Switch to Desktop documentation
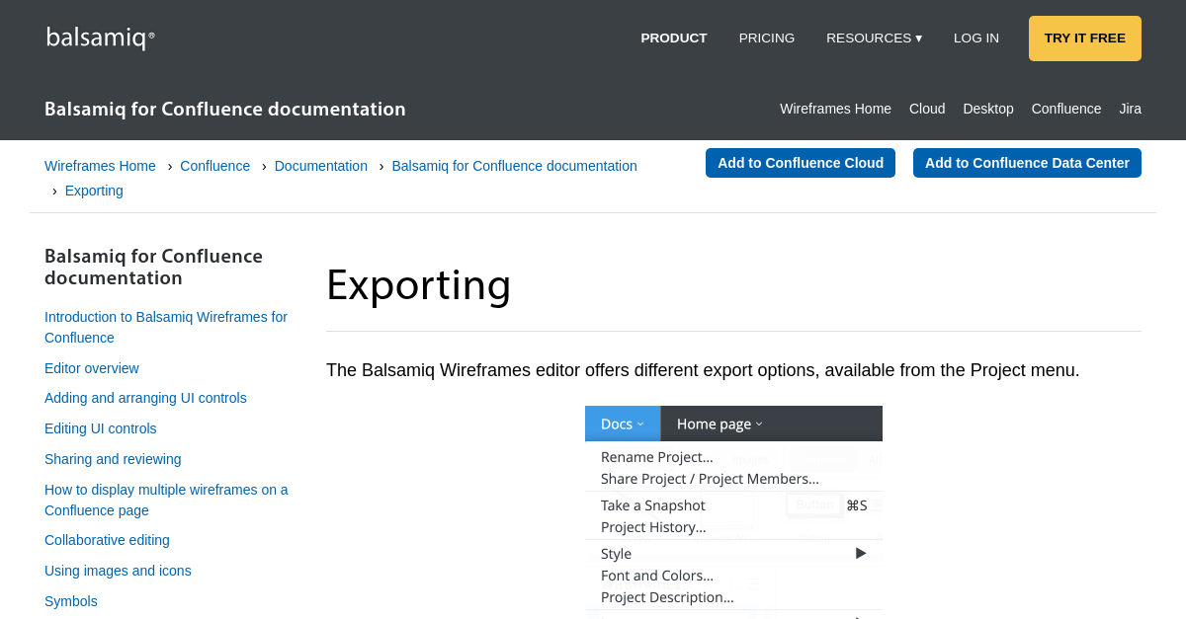 (x=988, y=109)
